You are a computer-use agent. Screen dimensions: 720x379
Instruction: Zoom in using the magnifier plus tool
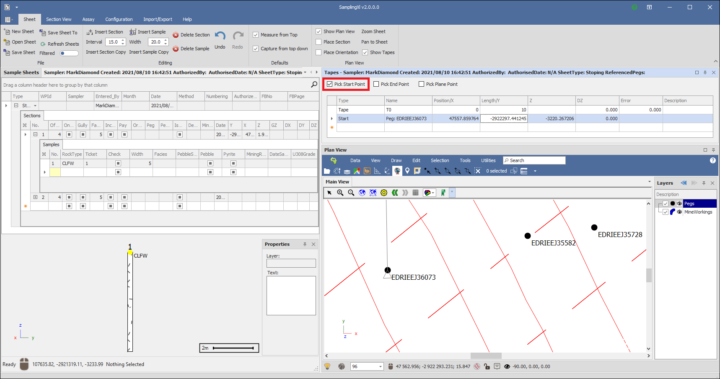coord(340,193)
